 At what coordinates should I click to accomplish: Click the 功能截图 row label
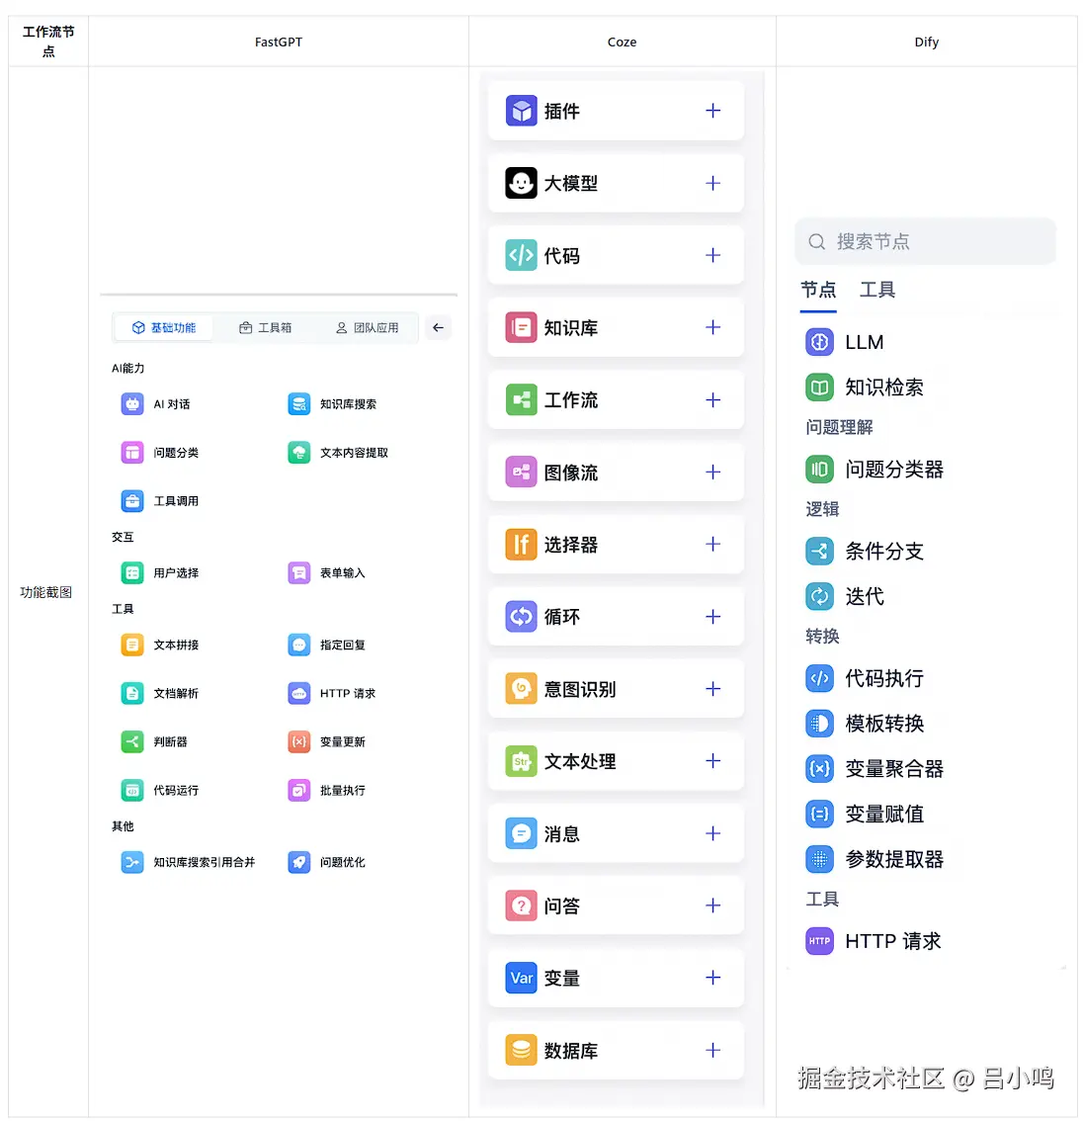[x=46, y=592]
